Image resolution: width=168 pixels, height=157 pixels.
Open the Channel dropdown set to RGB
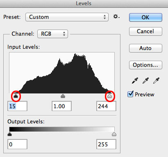click(x=52, y=34)
